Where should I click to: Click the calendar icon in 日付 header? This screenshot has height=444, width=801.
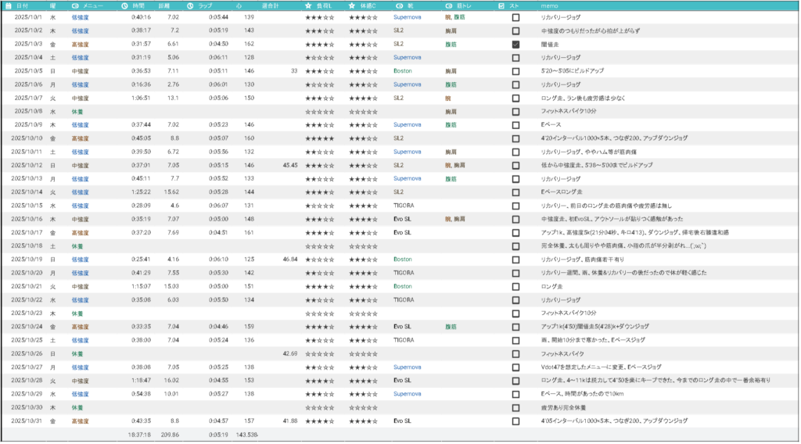(8, 5)
